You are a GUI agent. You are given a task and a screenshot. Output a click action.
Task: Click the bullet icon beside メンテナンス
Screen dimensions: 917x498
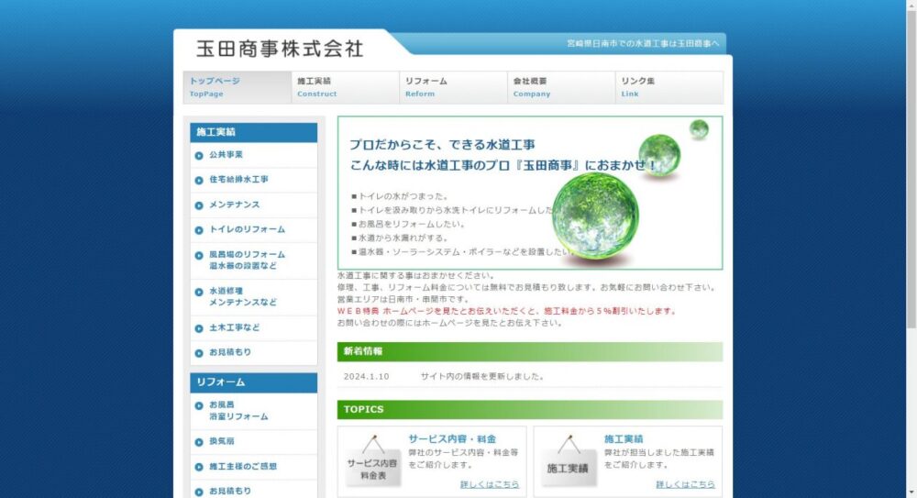coord(199,205)
